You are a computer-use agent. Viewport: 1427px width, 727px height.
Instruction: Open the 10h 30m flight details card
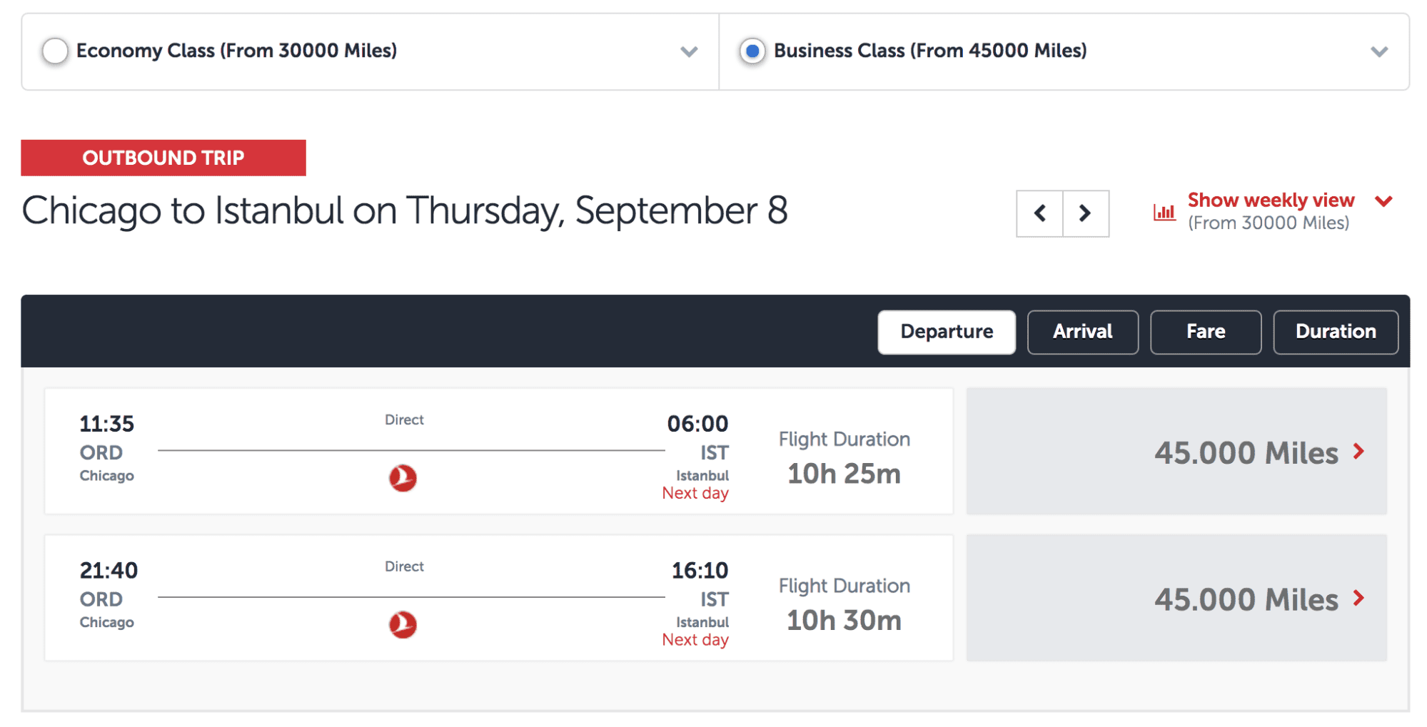click(499, 598)
